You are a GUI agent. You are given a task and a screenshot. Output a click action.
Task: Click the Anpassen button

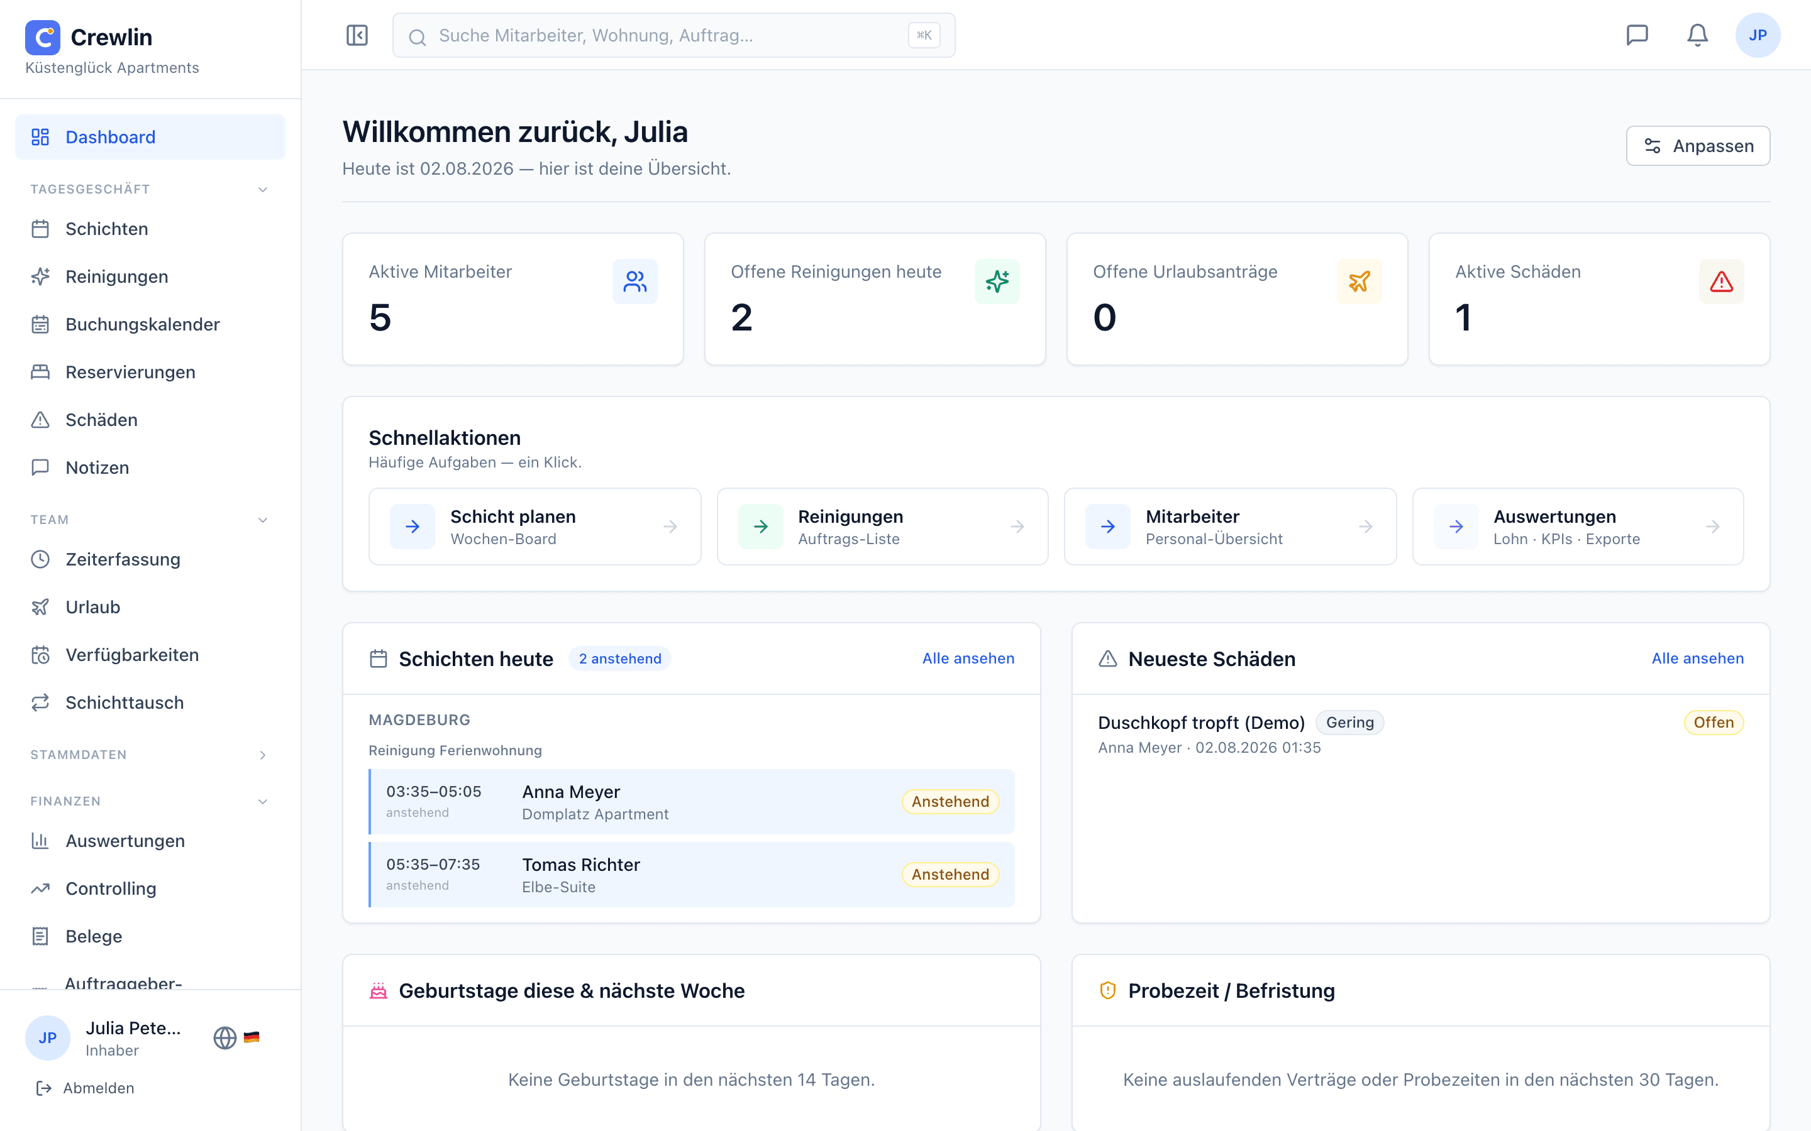1697,146
